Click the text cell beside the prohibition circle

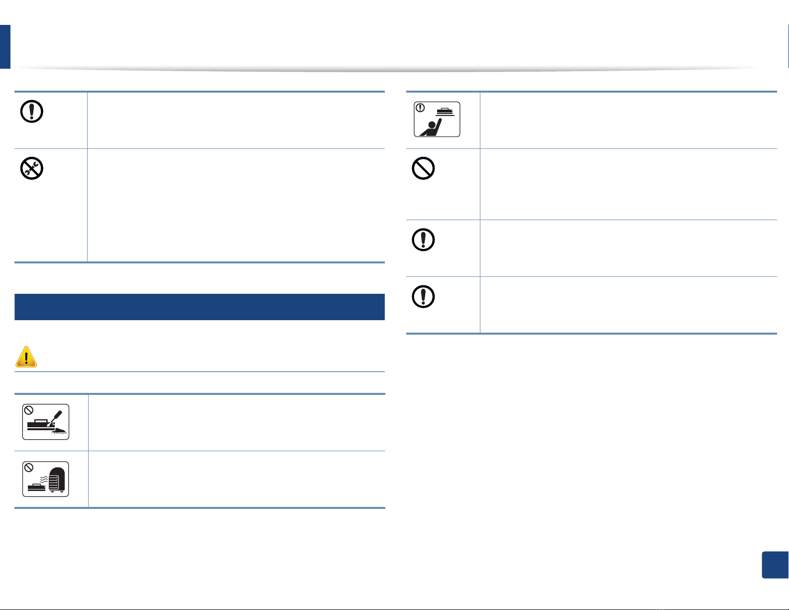(628, 184)
